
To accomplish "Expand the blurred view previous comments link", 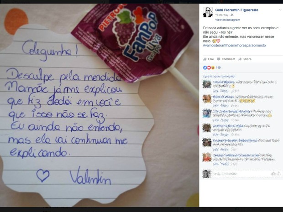I will pyautogui.click(x=219, y=77).
